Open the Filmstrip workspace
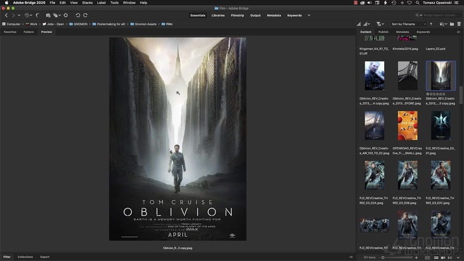Viewport: 464px width, 261px height. 237,15
